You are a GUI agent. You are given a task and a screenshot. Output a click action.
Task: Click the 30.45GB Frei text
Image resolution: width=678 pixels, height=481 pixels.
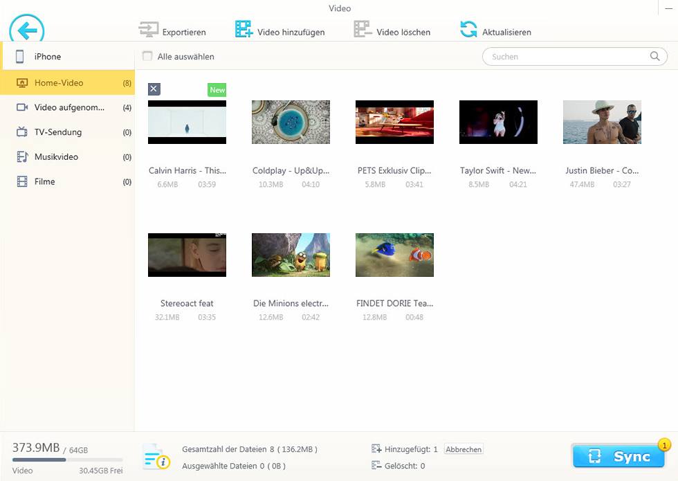[x=101, y=470]
